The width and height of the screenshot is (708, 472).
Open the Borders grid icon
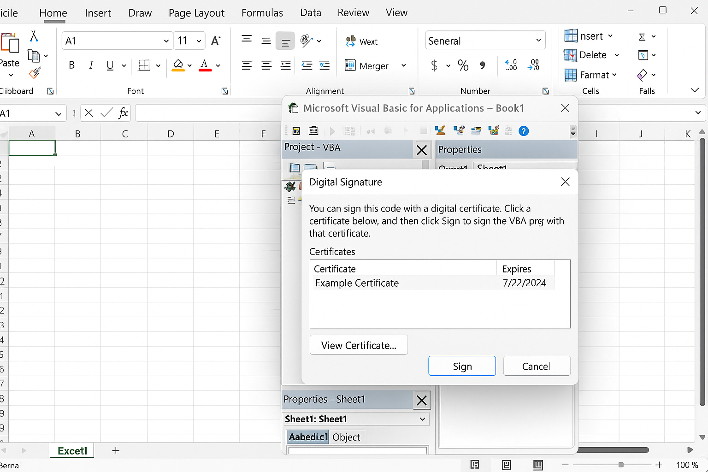click(x=144, y=65)
